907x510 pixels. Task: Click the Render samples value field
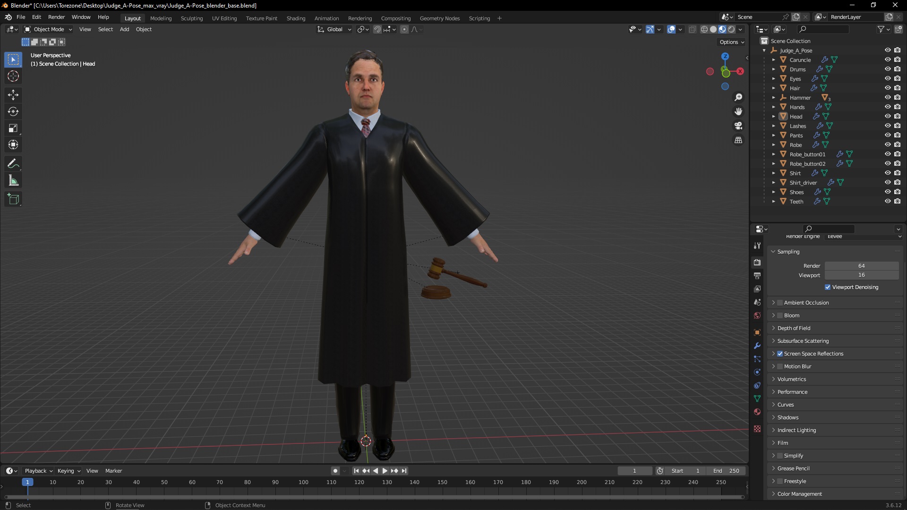(862, 266)
